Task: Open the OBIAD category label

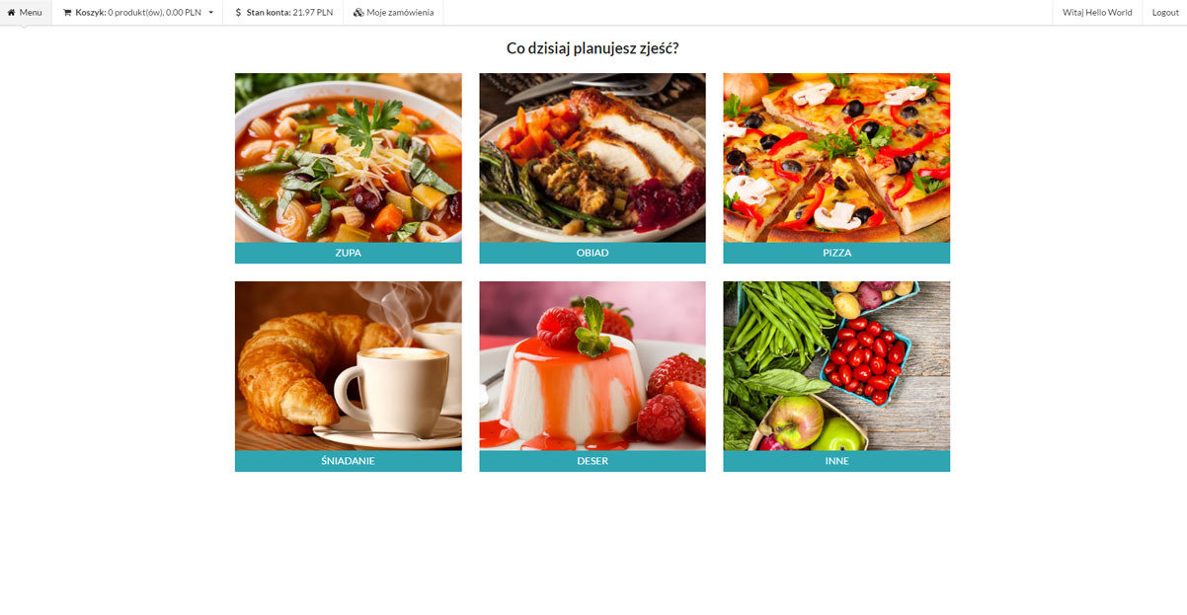Action: [593, 253]
